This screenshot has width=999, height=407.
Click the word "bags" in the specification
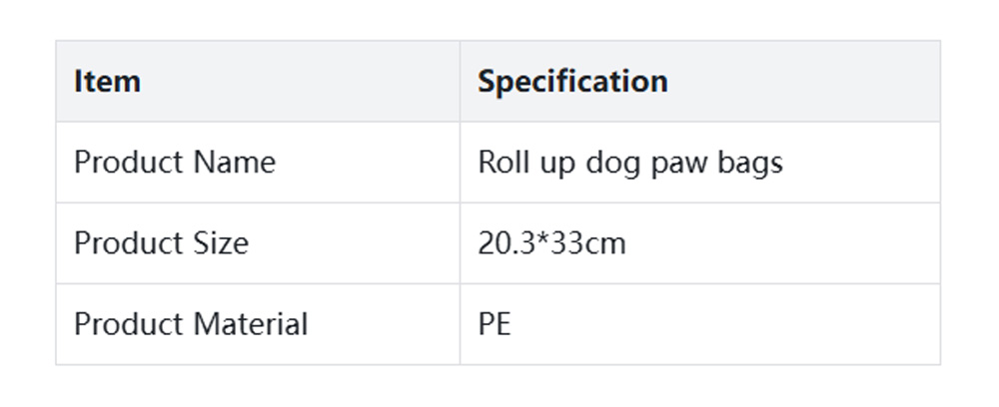[x=751, y=163]
